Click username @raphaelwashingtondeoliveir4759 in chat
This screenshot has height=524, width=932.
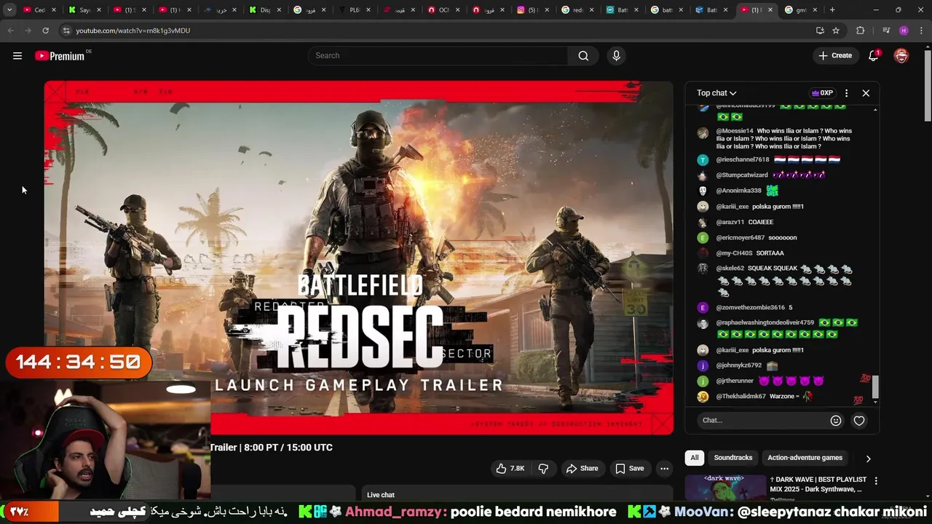[x=765, y=323]
